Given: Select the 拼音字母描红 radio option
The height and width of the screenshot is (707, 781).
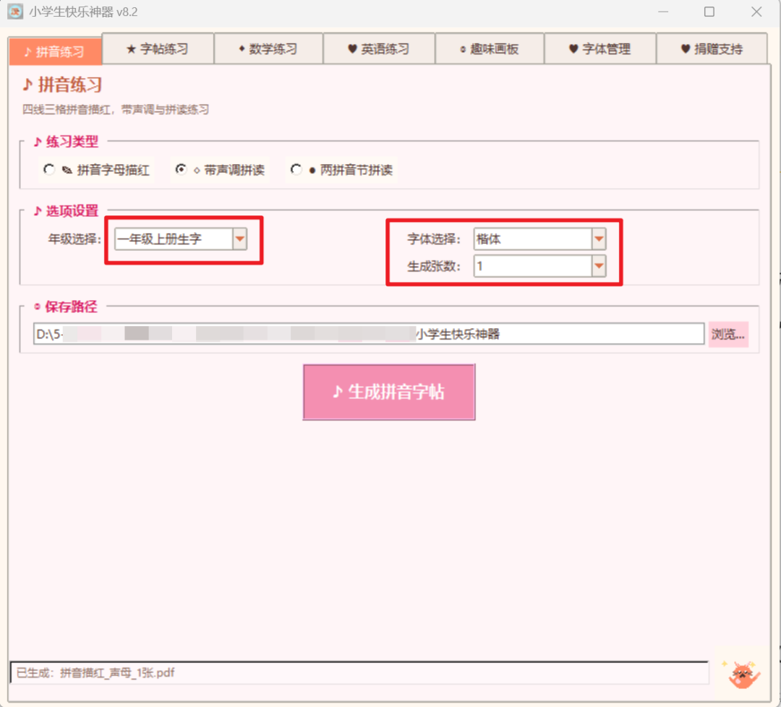Looking at the screenshot, I should point(97,171).
